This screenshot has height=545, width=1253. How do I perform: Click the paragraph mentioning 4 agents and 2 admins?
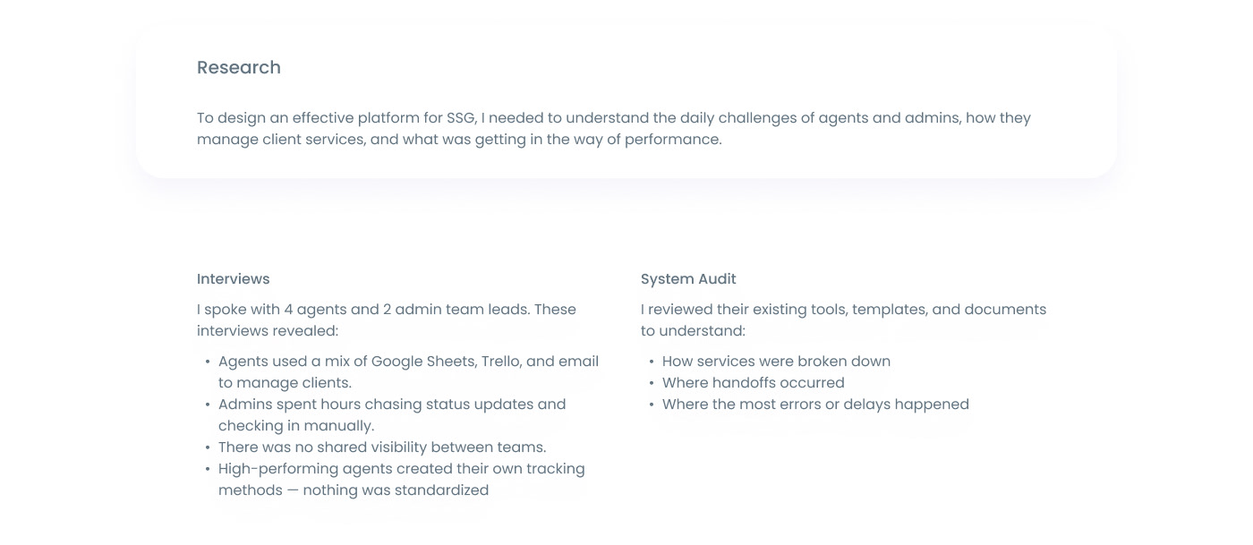(x=386, y=320)
